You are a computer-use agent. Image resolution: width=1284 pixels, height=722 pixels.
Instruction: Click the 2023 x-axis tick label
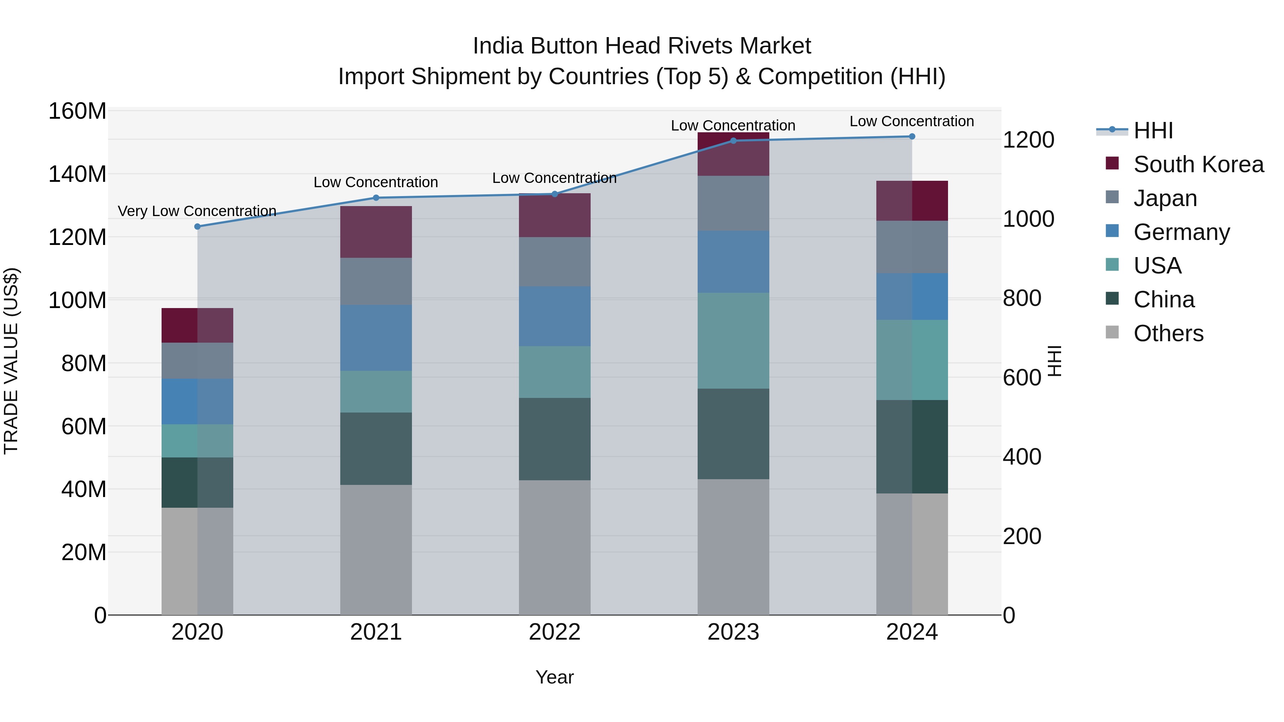point(733,632)
